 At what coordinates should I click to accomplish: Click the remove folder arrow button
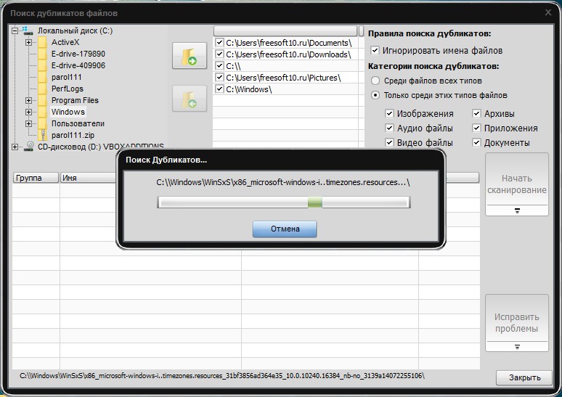(x=190, y=99)
